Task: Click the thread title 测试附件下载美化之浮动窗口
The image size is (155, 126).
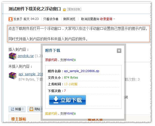Action: click(x=35, y=9)
